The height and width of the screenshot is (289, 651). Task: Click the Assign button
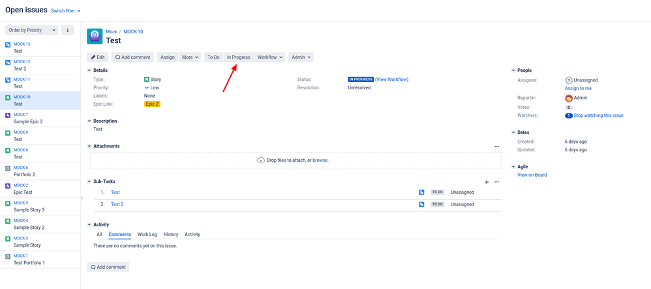click(168, 57)
